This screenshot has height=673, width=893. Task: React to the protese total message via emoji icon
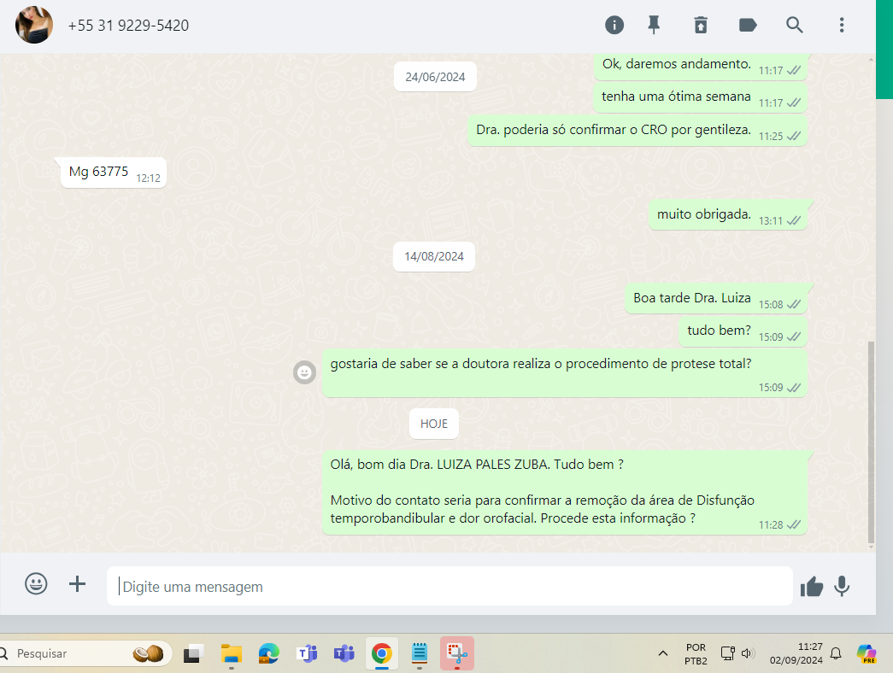[x=305, y=372]
